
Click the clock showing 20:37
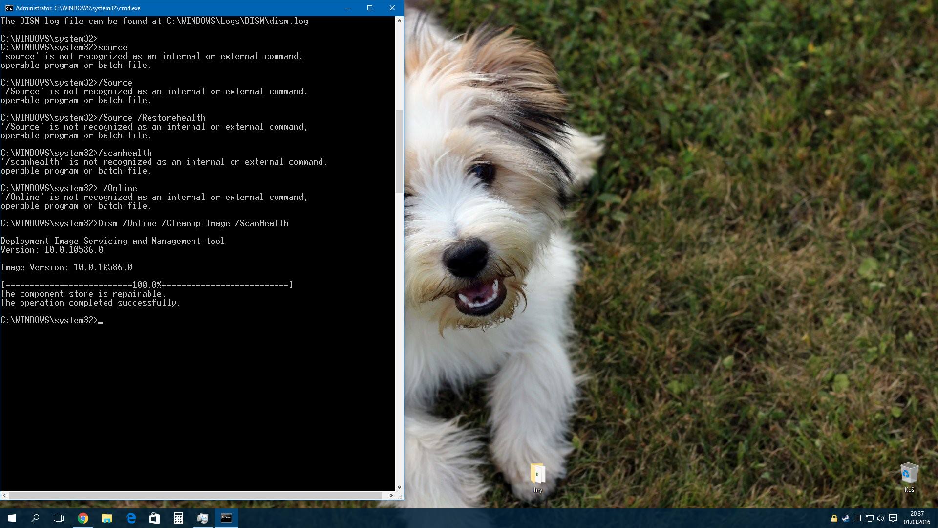[917, 518]
